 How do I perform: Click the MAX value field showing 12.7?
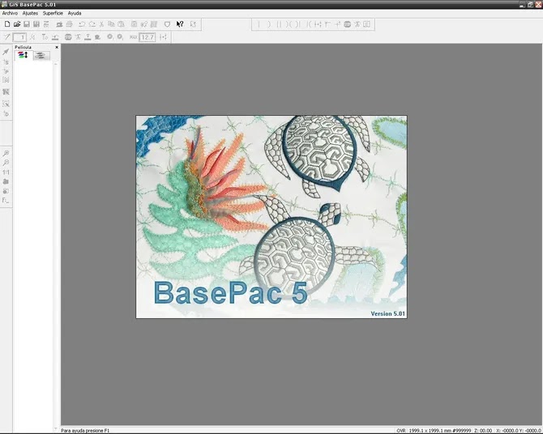pos(148,37)
